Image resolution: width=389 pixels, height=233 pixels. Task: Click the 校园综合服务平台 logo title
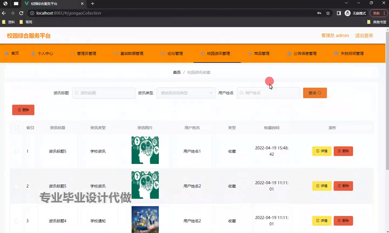pos(29,36)
